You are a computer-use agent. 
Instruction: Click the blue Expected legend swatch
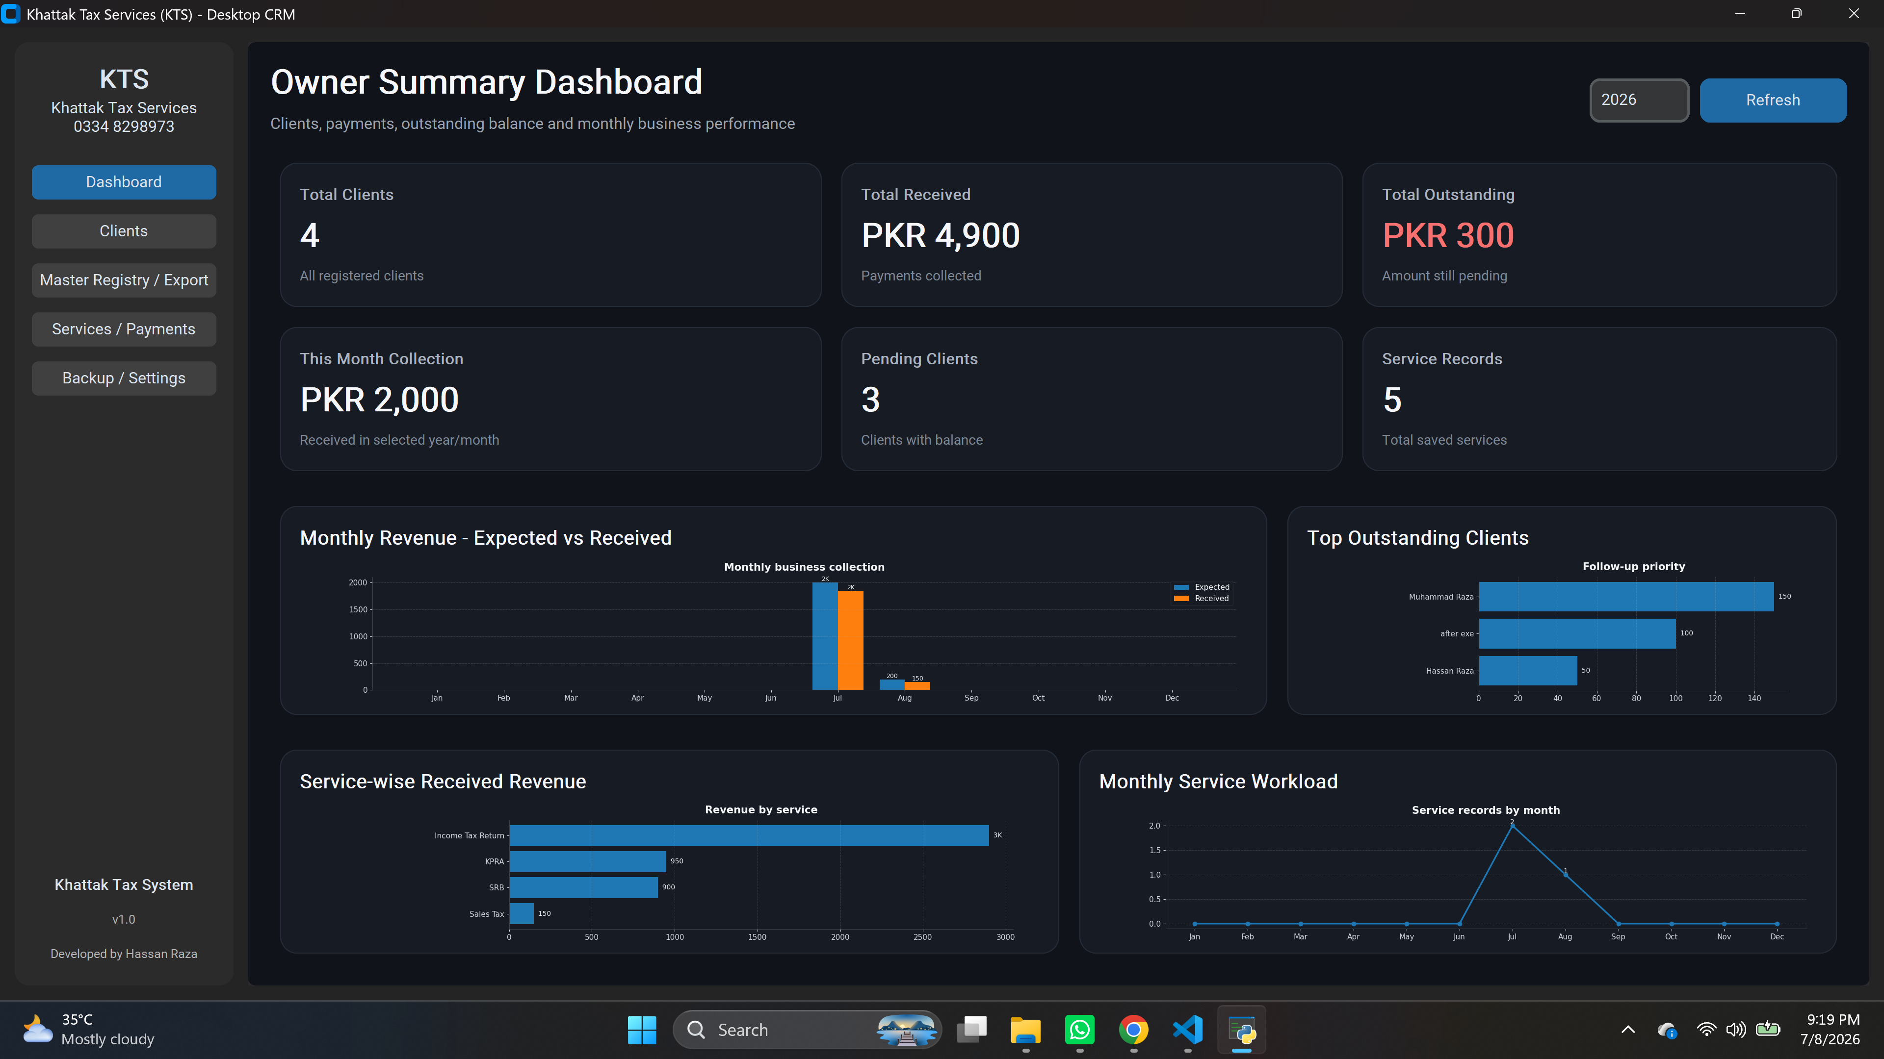coord(1180,588)
